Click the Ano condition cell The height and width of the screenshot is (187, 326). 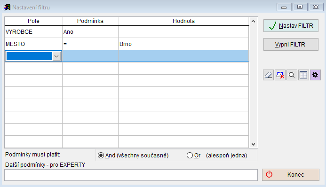[x=90, y=32]
